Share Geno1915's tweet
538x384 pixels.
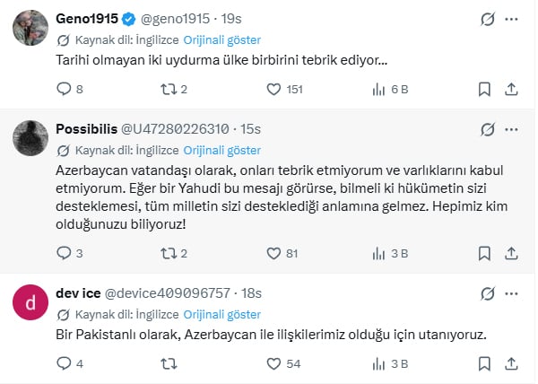[511, 89]
